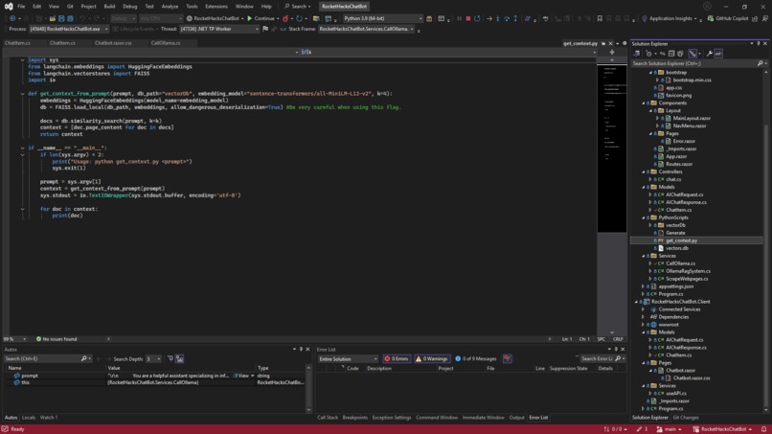Image resolution: width=772 pixels, height=434 pixels.
Task: Open GitHub Copilot from toolbar
Action: click(x=728, y=18)
